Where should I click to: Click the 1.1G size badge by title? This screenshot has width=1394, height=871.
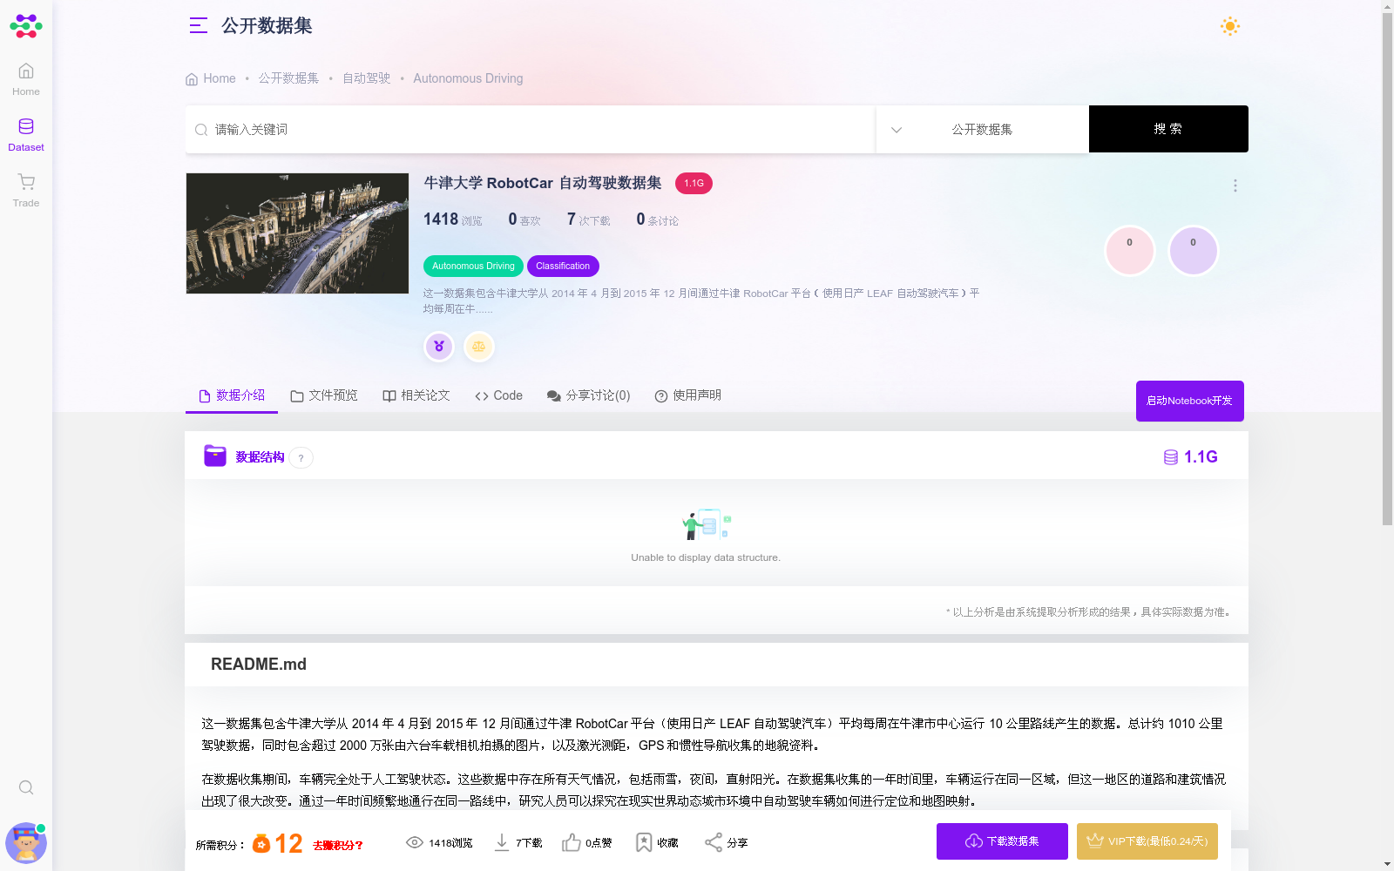694,183
